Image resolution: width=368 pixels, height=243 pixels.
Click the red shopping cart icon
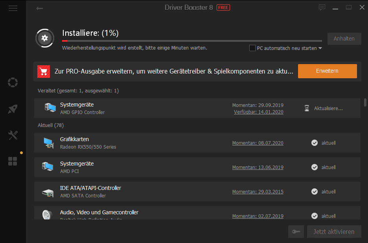coord(44,72)
